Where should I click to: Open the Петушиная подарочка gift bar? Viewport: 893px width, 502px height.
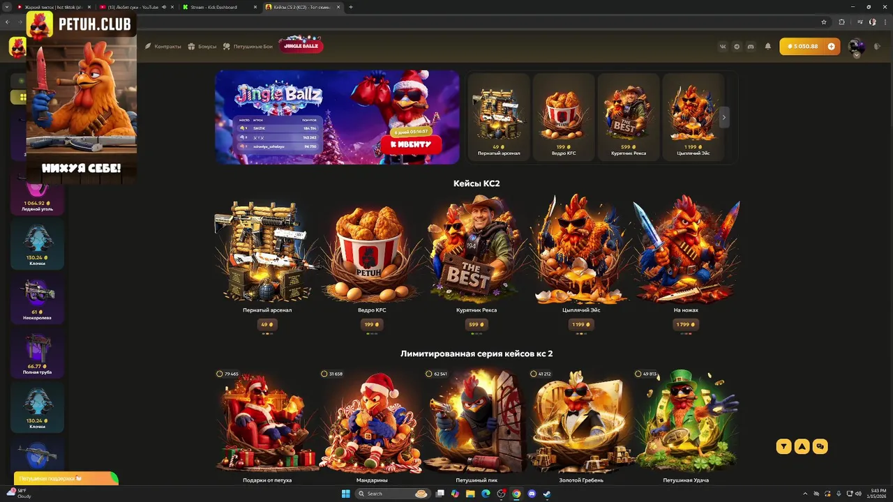tap(66, 479)
